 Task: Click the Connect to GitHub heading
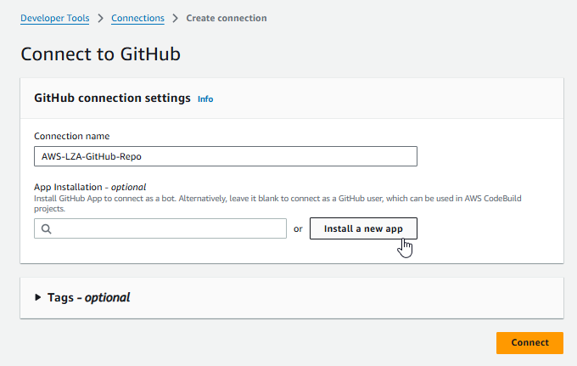[100, 54]
